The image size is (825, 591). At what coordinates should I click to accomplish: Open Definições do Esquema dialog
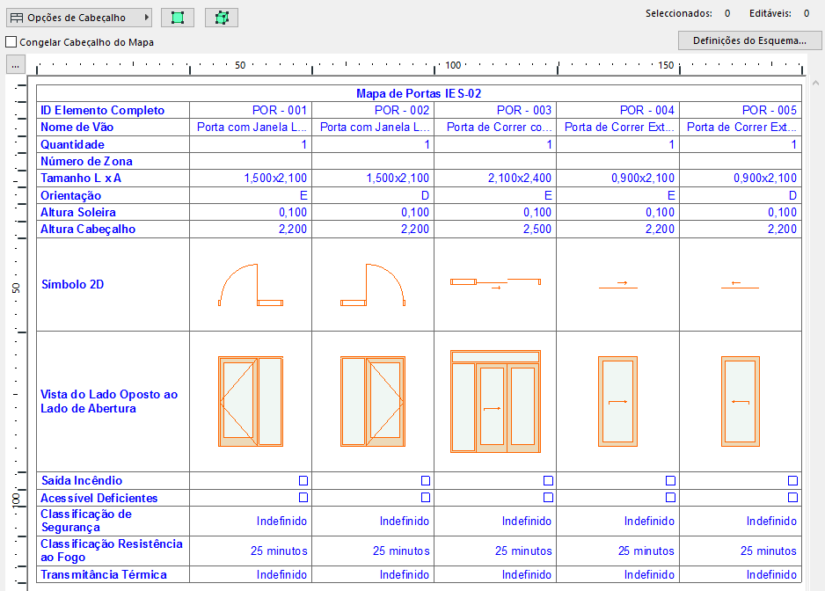coord(749,40)
